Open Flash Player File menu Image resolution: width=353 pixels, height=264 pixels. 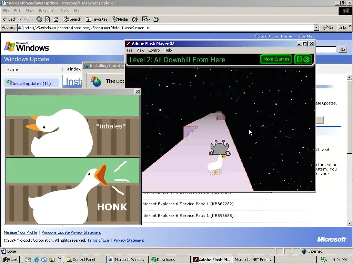[x=130, y=50]
